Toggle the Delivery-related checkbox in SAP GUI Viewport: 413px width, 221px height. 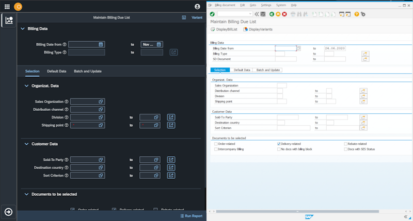pyautogui.click(x=279, y=144)
